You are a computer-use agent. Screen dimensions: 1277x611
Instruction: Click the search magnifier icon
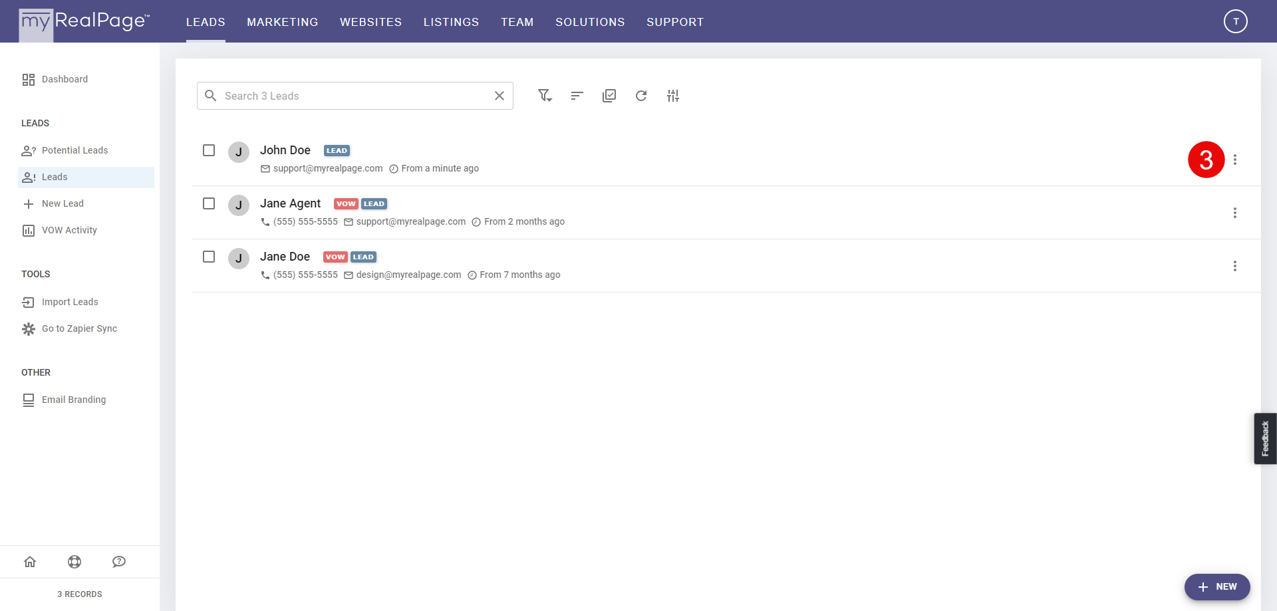tap(211, 96)
